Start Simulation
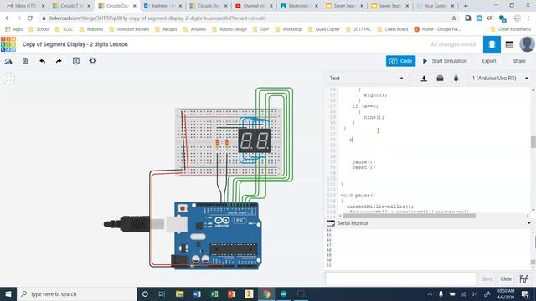Image resolution: width=536 pixels, height=301 pixels. click(x=445, y=61)
